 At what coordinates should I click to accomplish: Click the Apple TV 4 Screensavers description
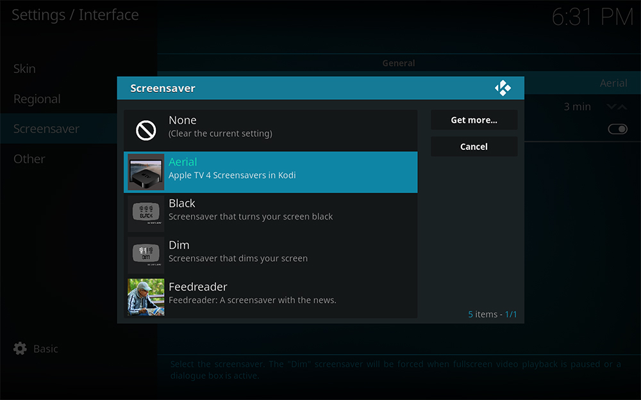tap(232, 175)
